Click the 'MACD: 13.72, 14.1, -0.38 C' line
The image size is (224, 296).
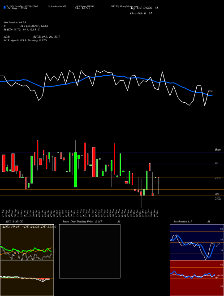point(22,30)
